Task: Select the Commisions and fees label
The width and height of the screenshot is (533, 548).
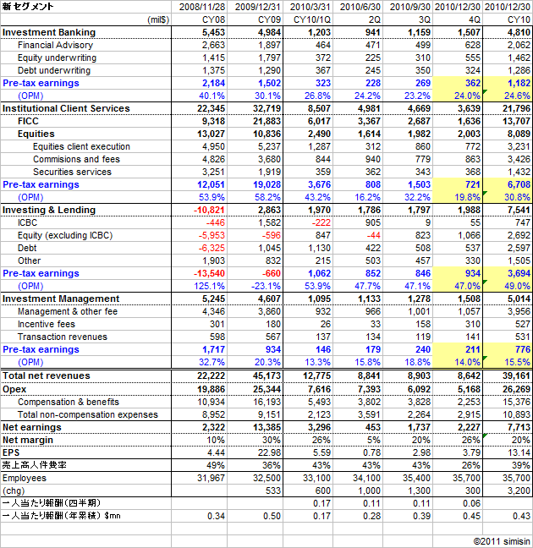Action: point(76,159)
